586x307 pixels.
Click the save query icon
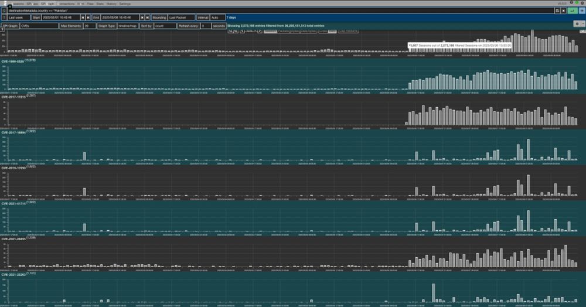557,11
